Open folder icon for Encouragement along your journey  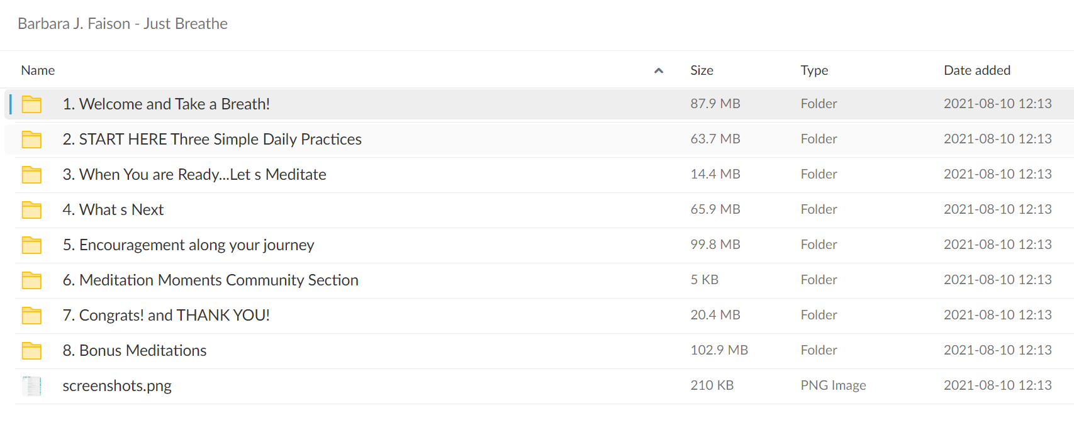tap(31, 245)
